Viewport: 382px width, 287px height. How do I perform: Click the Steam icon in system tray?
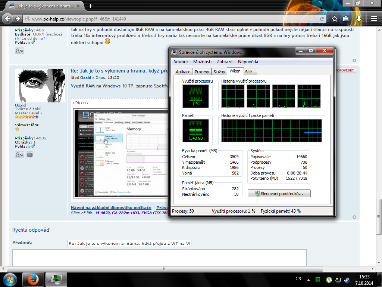tap(347, 279)
